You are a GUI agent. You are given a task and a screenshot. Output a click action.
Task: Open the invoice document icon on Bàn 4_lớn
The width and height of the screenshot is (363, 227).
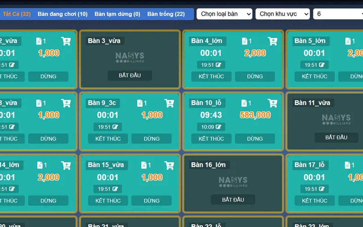click(x=244, y=41)
